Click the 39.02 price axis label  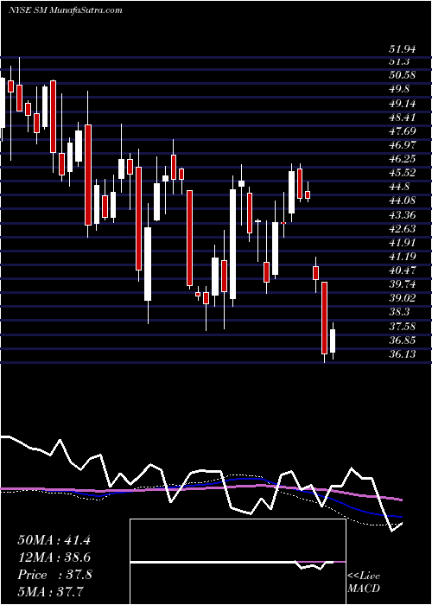tap(403, 298)
